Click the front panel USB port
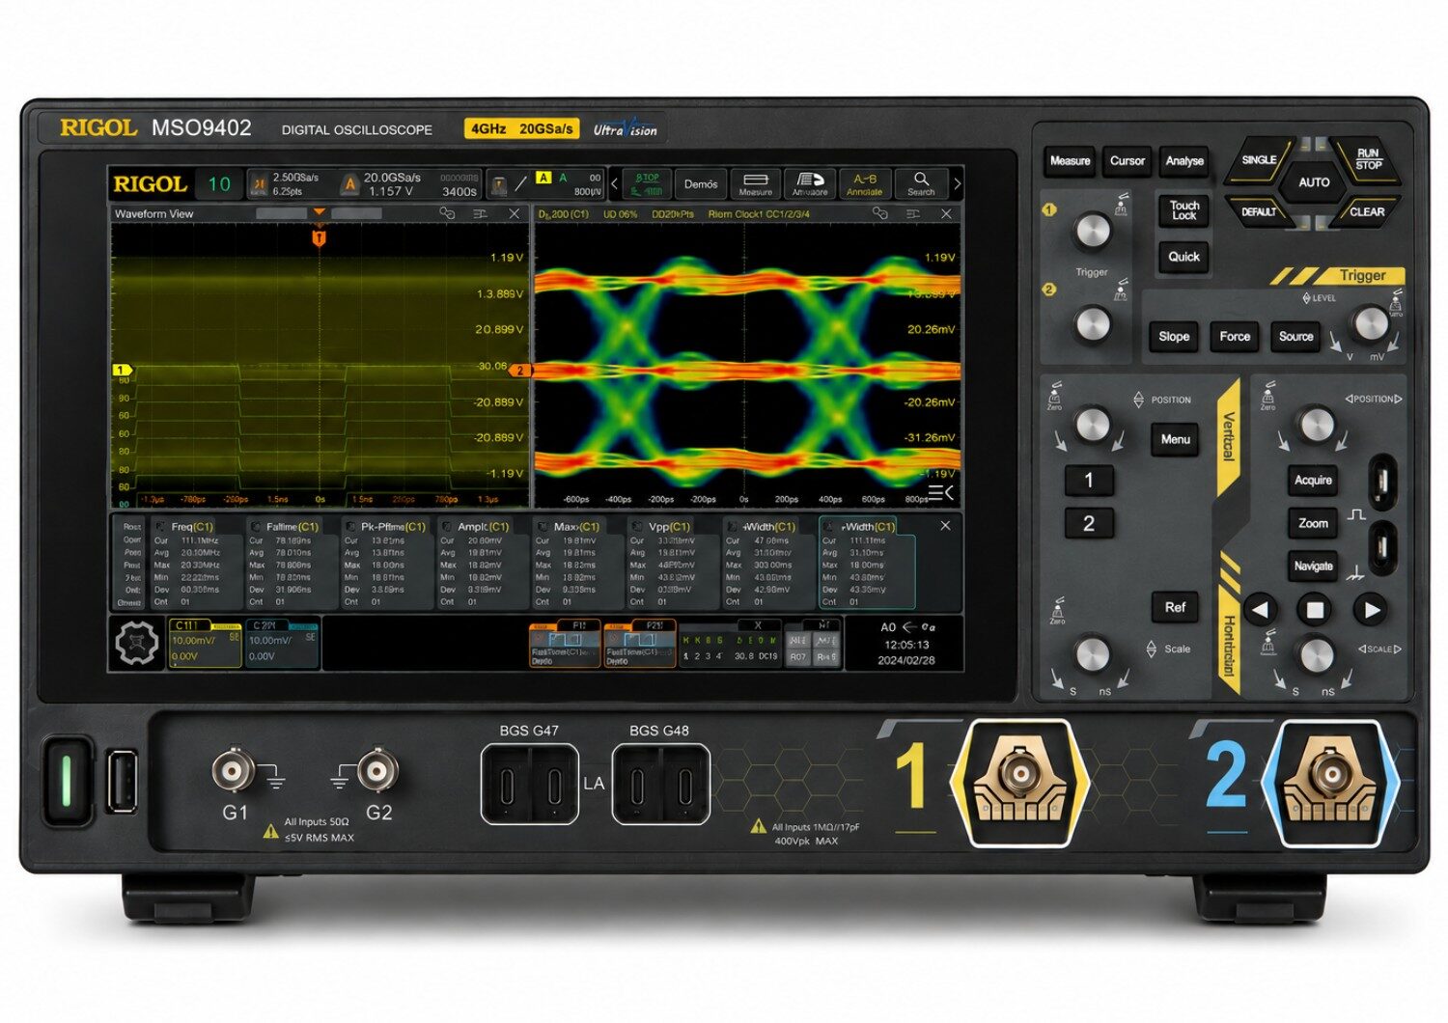Image resolution: width=1448 pixels, height=1023 pixels. click(x=122, y=781)
